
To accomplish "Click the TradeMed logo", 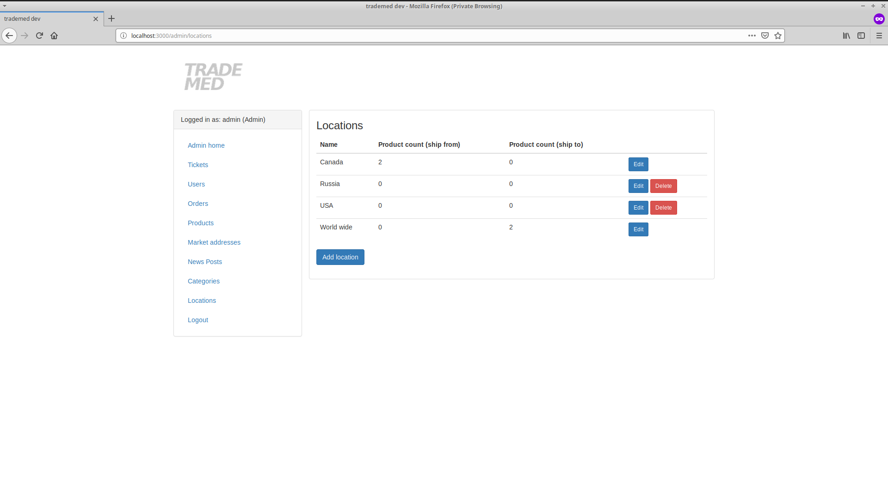I will point(213,77).
